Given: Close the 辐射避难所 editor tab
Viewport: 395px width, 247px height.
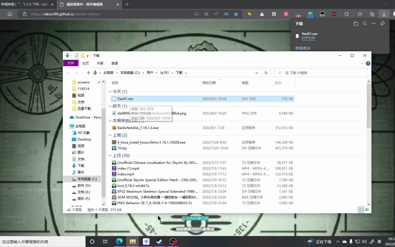Looking at the screenshot, I should coord(118,4).
